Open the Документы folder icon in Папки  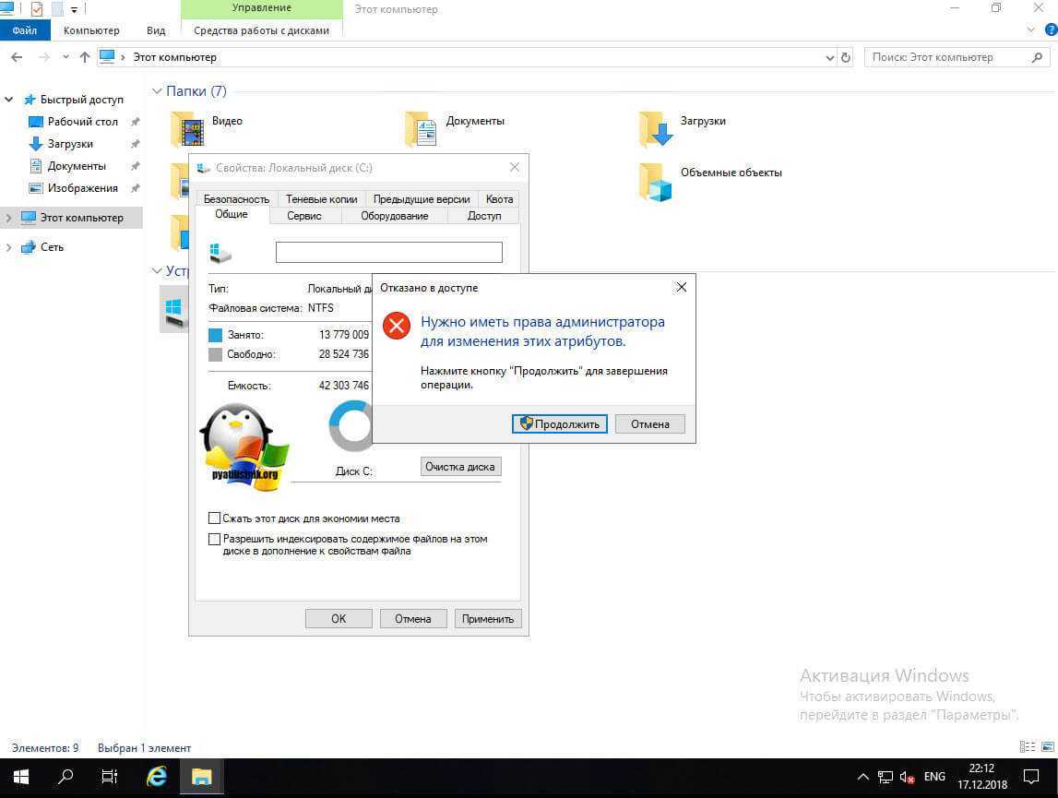click(x=422, y=129)
